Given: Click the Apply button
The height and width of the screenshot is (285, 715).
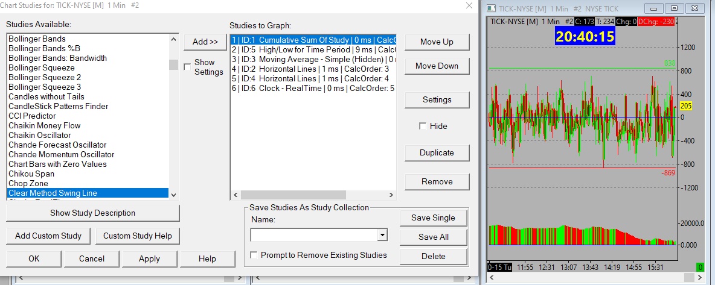Looking at the screenshot, I should (149, 258).
